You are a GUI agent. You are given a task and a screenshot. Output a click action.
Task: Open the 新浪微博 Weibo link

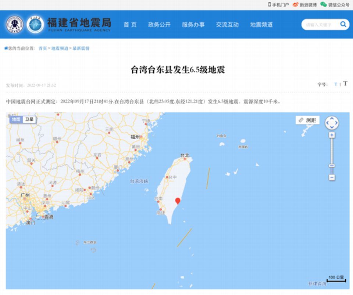tap(305, 5)
